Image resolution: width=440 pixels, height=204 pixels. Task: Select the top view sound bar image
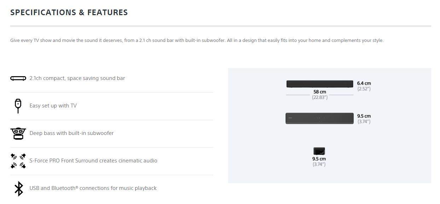coord(319,118)
